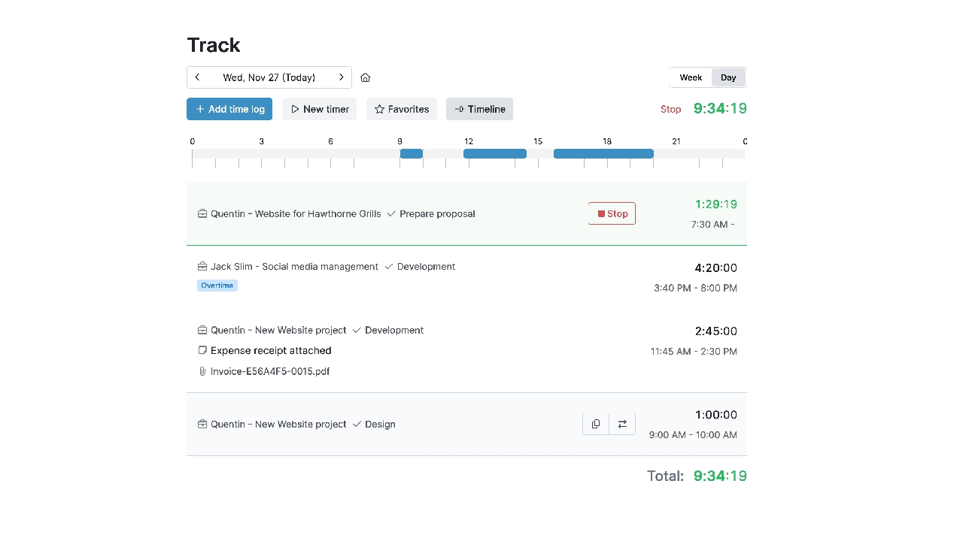
Task: Open the Invoice-E56A4F5-0015.pdf attachment paperclip
Action: click(202, 370)
